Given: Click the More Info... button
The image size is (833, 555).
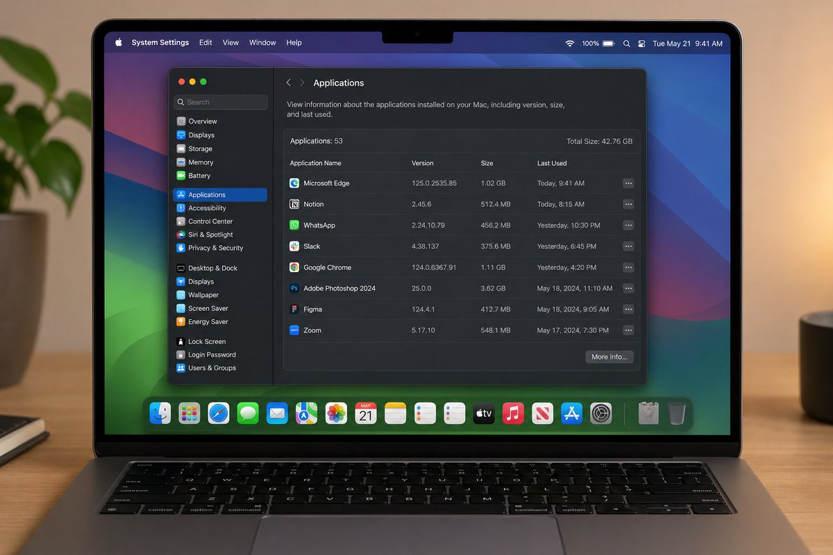Looking at the screenshot, I should tap(609, 357).
